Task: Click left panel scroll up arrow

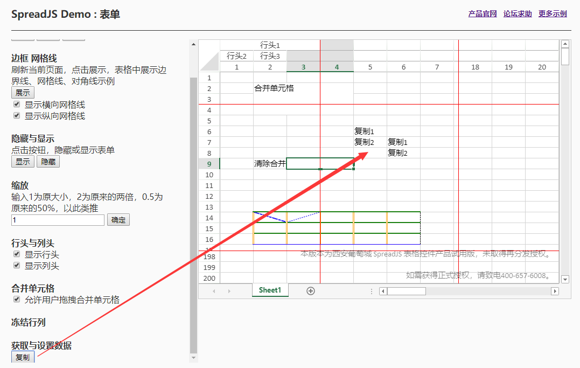Action: click(x=193, y=44)
